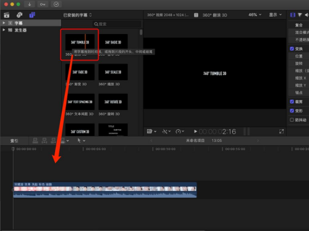This screenshot has height=231, width=309.
Task: Select the 360° Tumble 3D title thumbnail
Action: pos(80,42)
